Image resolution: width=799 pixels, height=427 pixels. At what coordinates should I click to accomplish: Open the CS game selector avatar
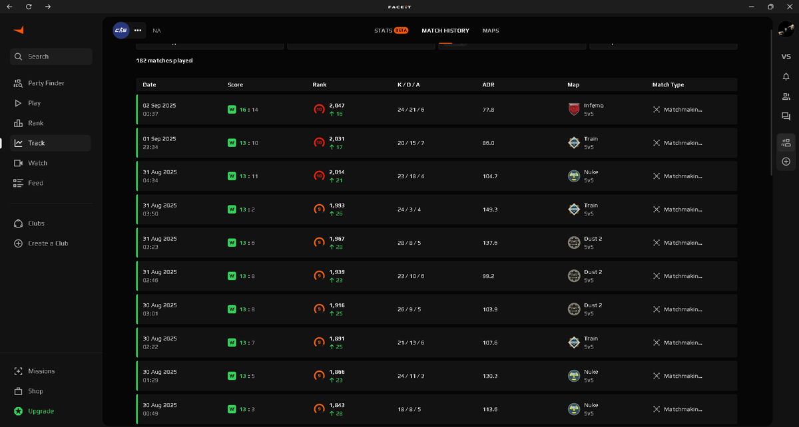[x=121, y=30]
